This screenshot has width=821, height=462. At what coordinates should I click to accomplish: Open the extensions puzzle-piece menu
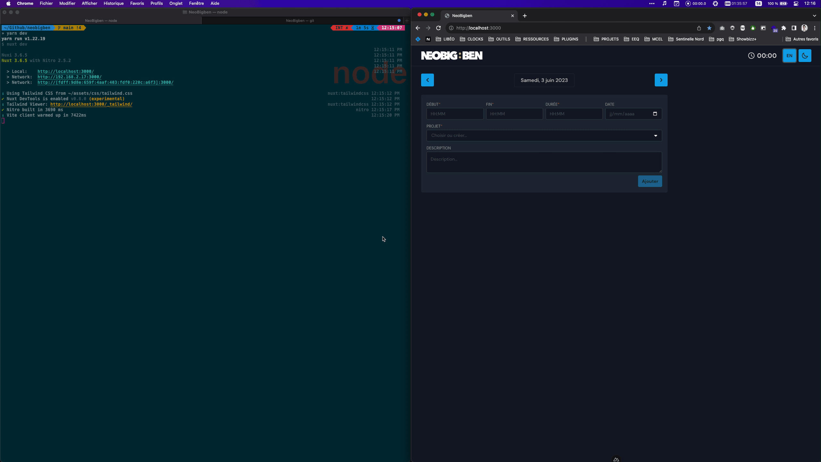[784, 28]
